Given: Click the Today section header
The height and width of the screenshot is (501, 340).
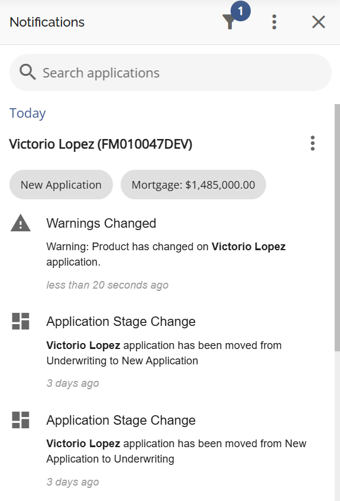Looking at the screenshot, I should tap(27, 113).
